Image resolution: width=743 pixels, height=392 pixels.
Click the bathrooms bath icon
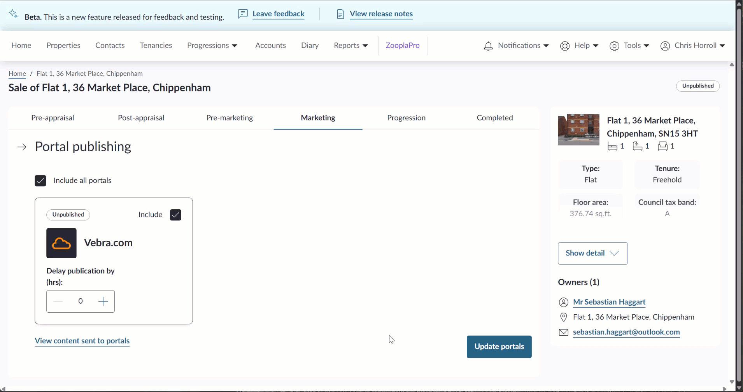tap(637, 146)
